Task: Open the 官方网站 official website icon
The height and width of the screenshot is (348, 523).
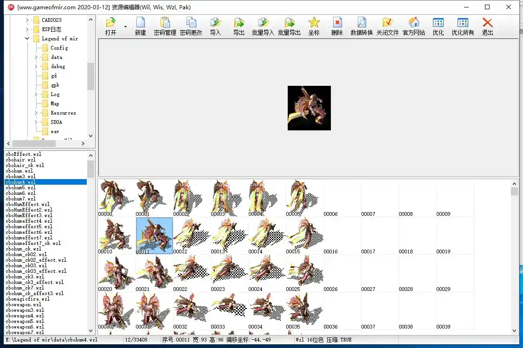Action: pos(414,26)
